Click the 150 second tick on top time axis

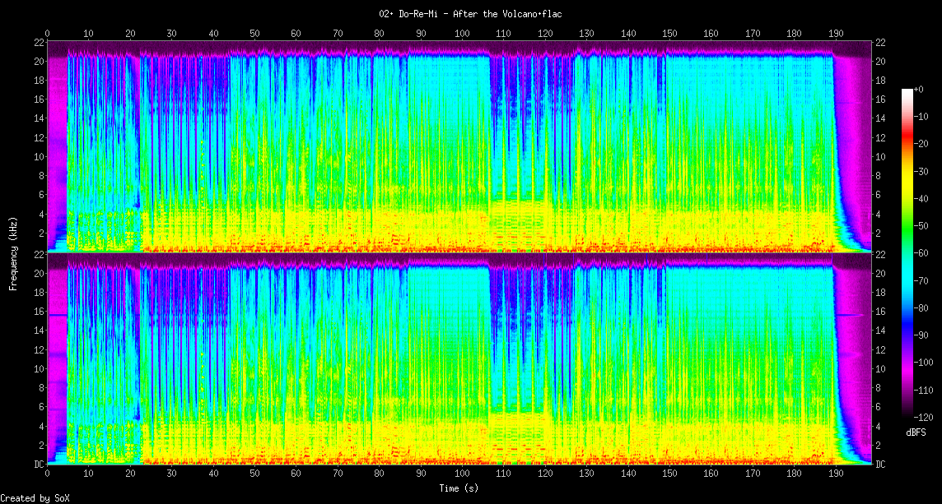click(x=669, y=34)
